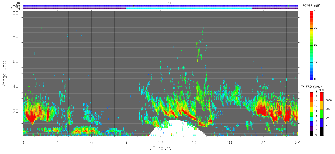Select the Noise row label

(x=16, y=5)
